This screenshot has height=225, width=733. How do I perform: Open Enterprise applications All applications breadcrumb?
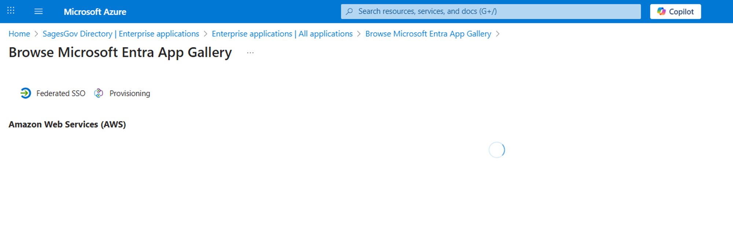(x=282, y=34)
